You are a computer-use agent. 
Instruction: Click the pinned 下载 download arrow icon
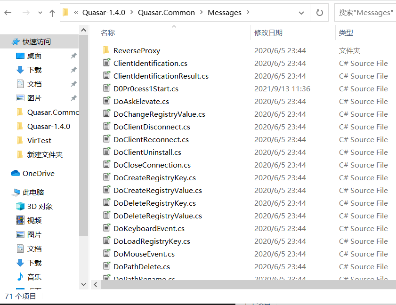pyautogui.click(x=20, y=70)
